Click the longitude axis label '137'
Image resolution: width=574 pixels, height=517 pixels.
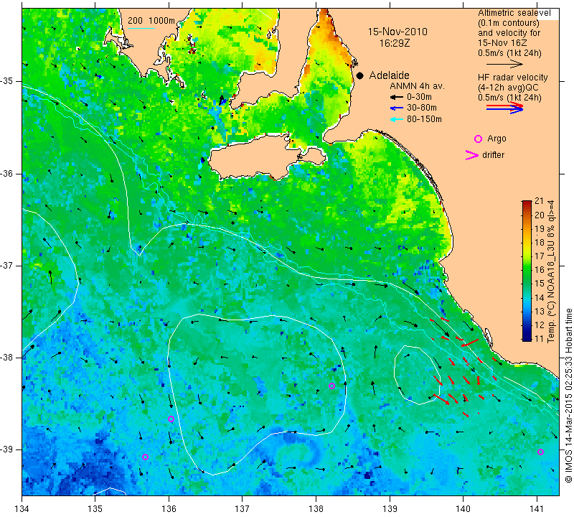tap(242, 509)
